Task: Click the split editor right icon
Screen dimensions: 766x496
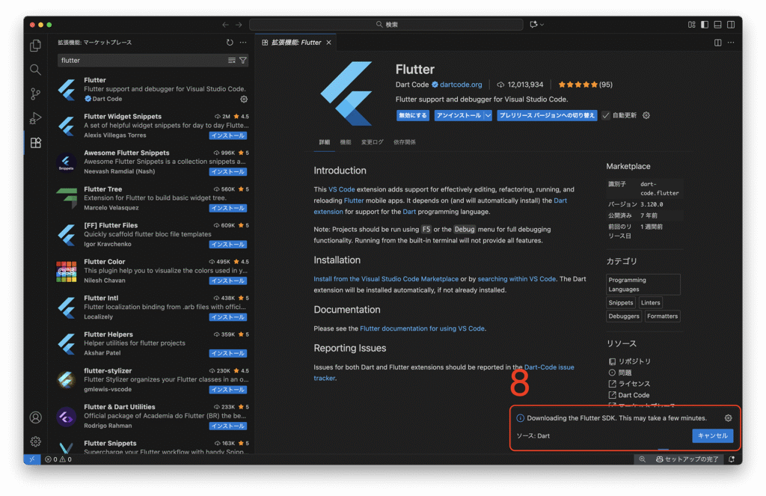Action: [x=718, y=43]
